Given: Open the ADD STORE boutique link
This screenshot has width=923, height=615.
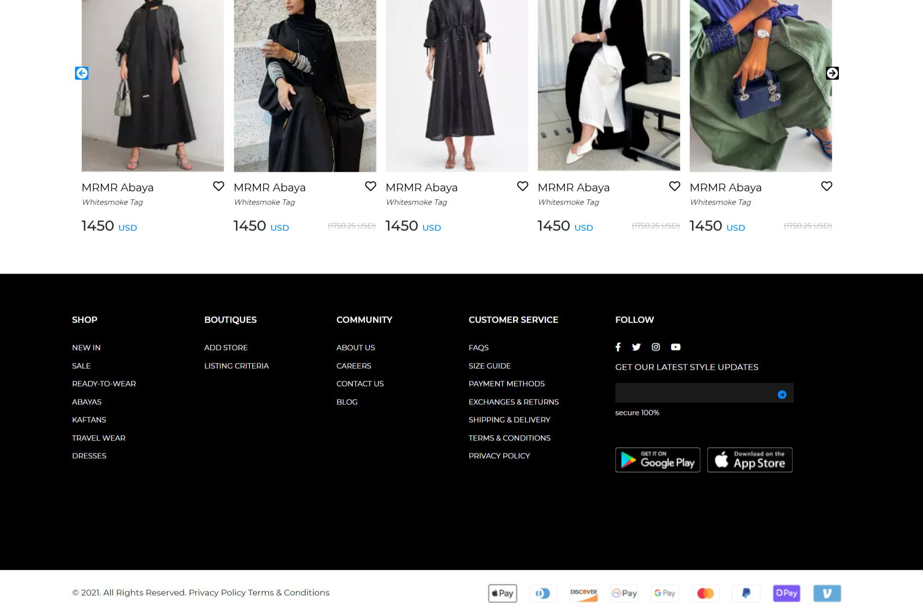Looking at the screenshot, I should (x=225, y=348).
